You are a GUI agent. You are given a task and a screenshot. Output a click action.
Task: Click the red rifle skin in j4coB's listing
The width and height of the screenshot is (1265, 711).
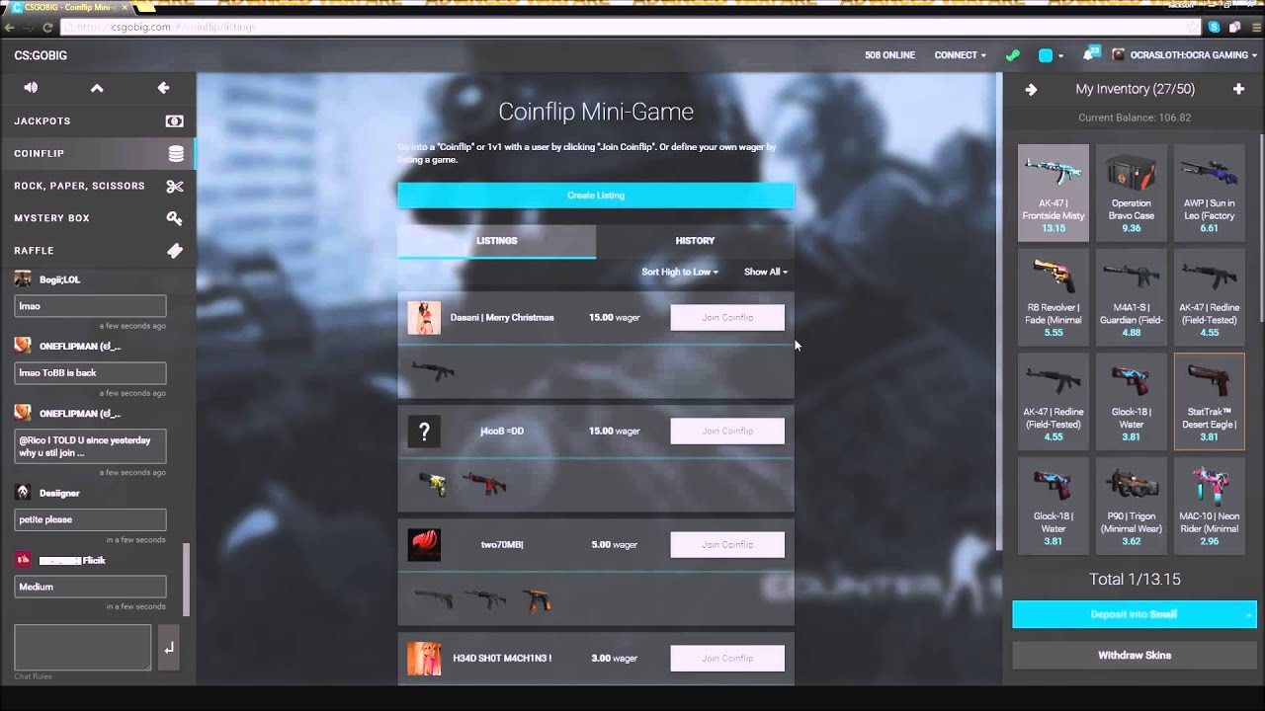[483, 484]
